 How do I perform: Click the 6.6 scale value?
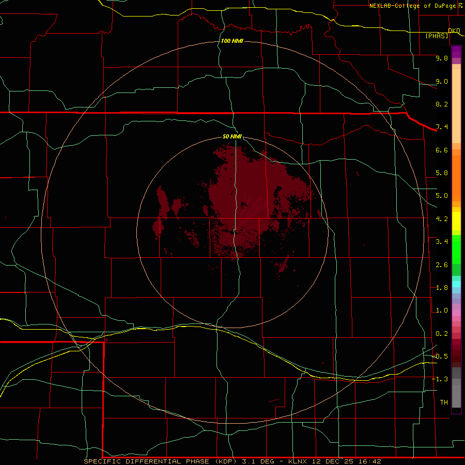442,150
